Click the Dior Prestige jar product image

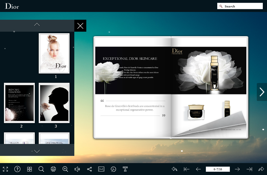pos(196,112)
